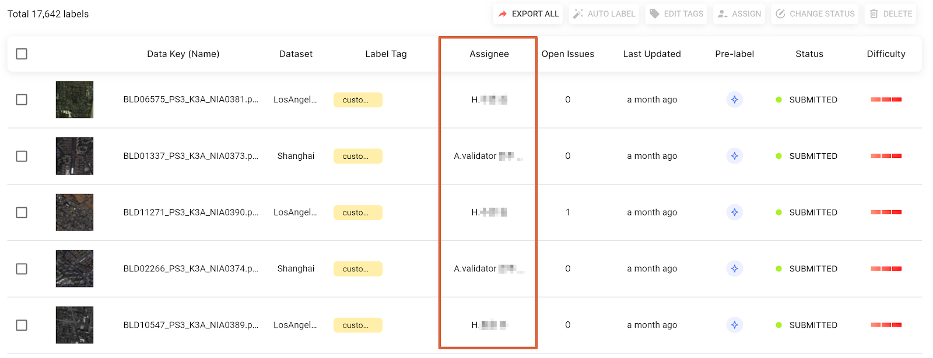The height and width of the screenshot is (358, 933).
Task: Click label tag chip in BLD10547 row
Action: [x=358, y=326]
